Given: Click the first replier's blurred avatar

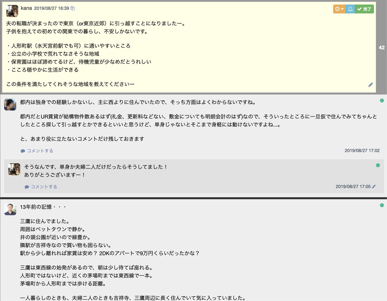Looking at the screenshot, I should 10,105.
